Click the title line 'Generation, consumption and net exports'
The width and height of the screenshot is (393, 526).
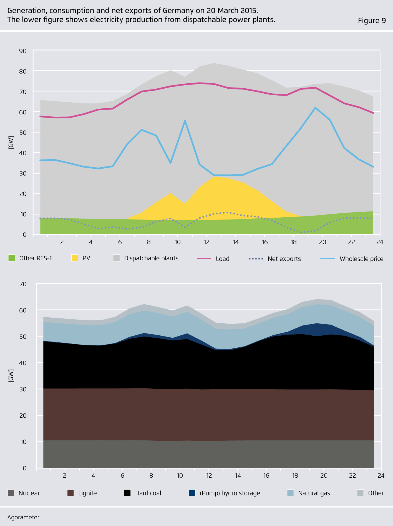tap(133, 11)
